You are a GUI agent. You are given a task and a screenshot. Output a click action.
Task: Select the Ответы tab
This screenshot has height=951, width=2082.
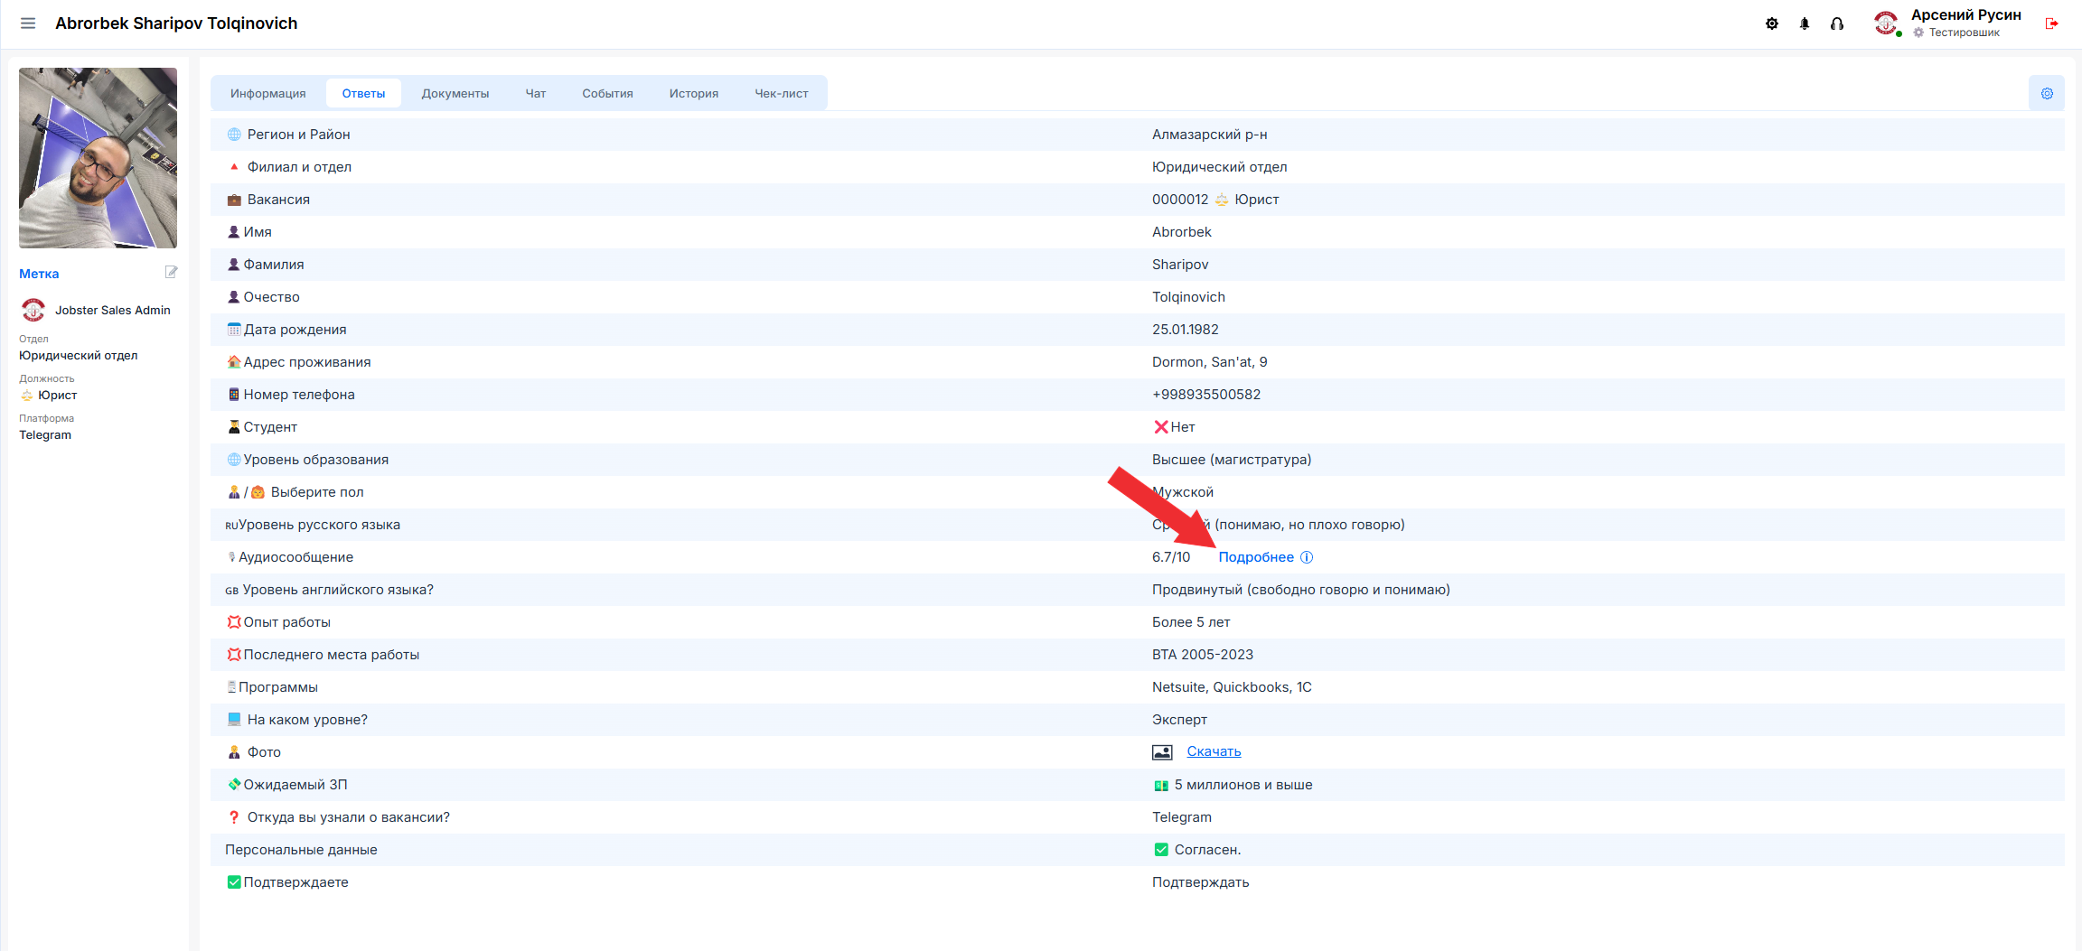(x=363, y=93)
